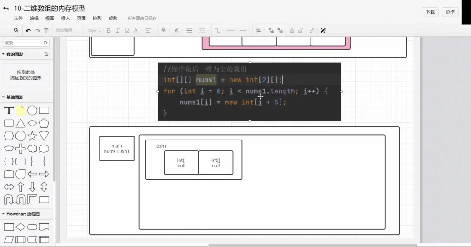The image size is (471, 247).
Task: Click the canvas horizontal scrollbar
Action: (312, 245)
